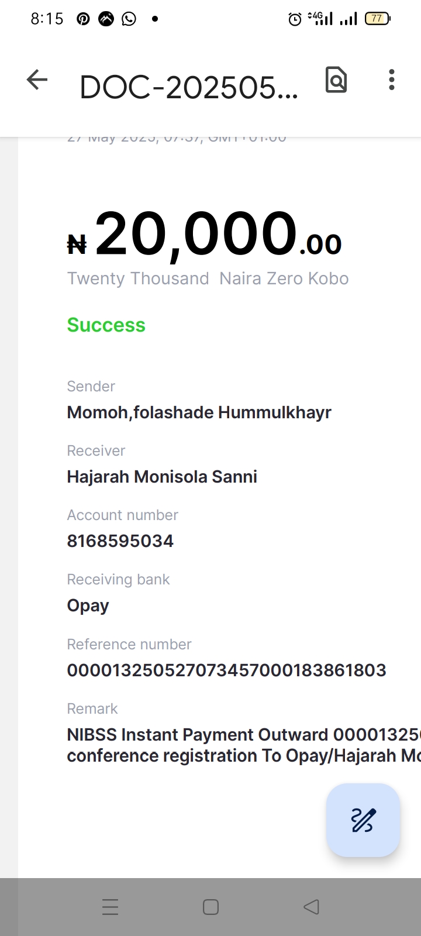This screenshot has height=936, width=421.
Task: Select the DOC-202505 document title
Action: [189, 88]
